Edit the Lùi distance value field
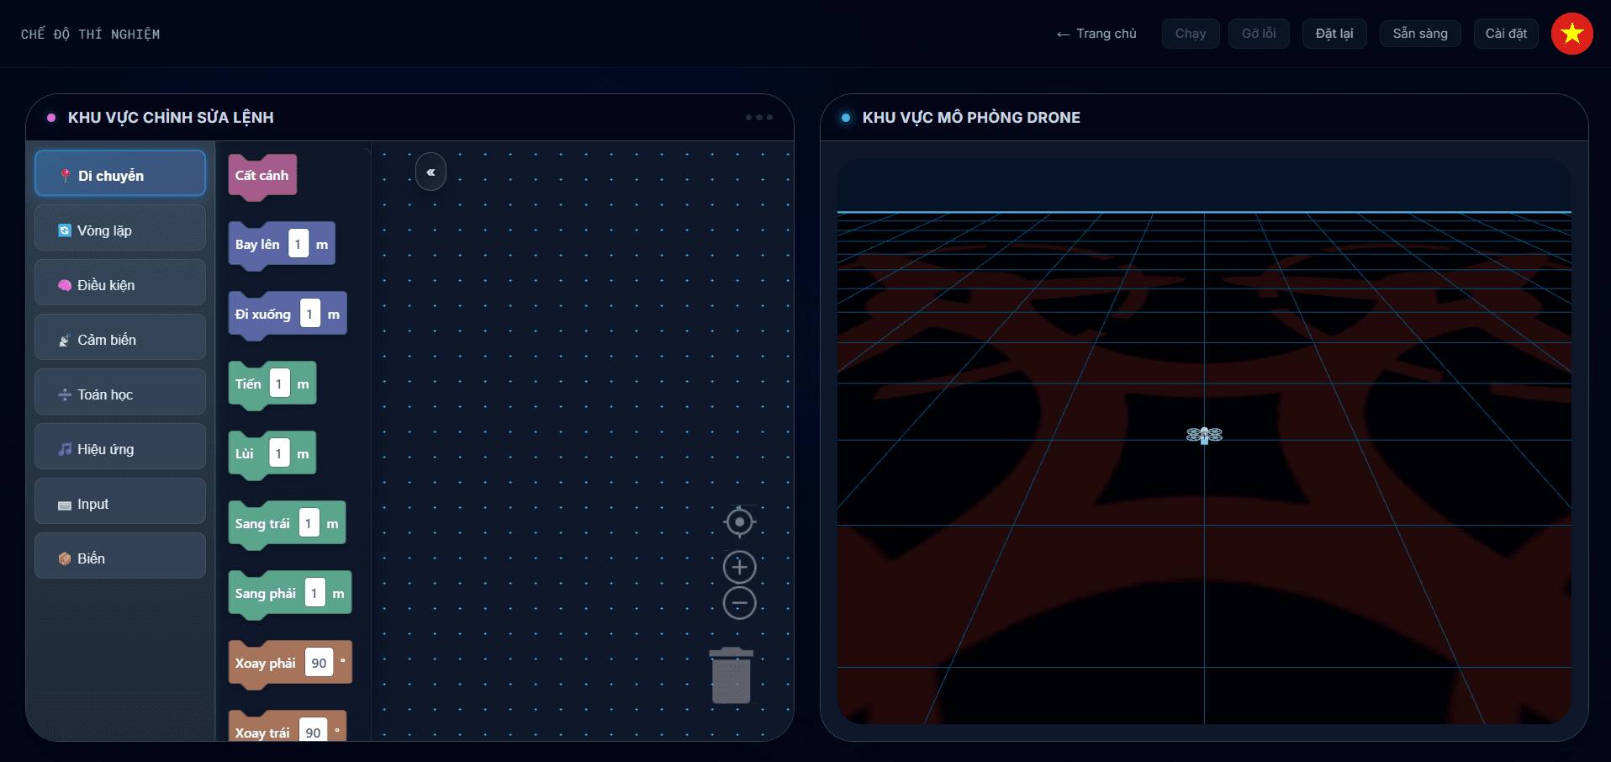This screenshot has width=1611, height=762. (x=280, y=453)
